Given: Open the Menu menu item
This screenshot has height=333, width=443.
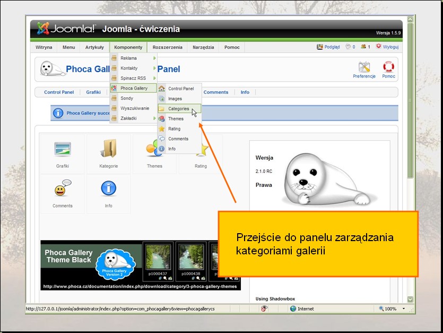Looking at the screenshot, I should 68,47.
